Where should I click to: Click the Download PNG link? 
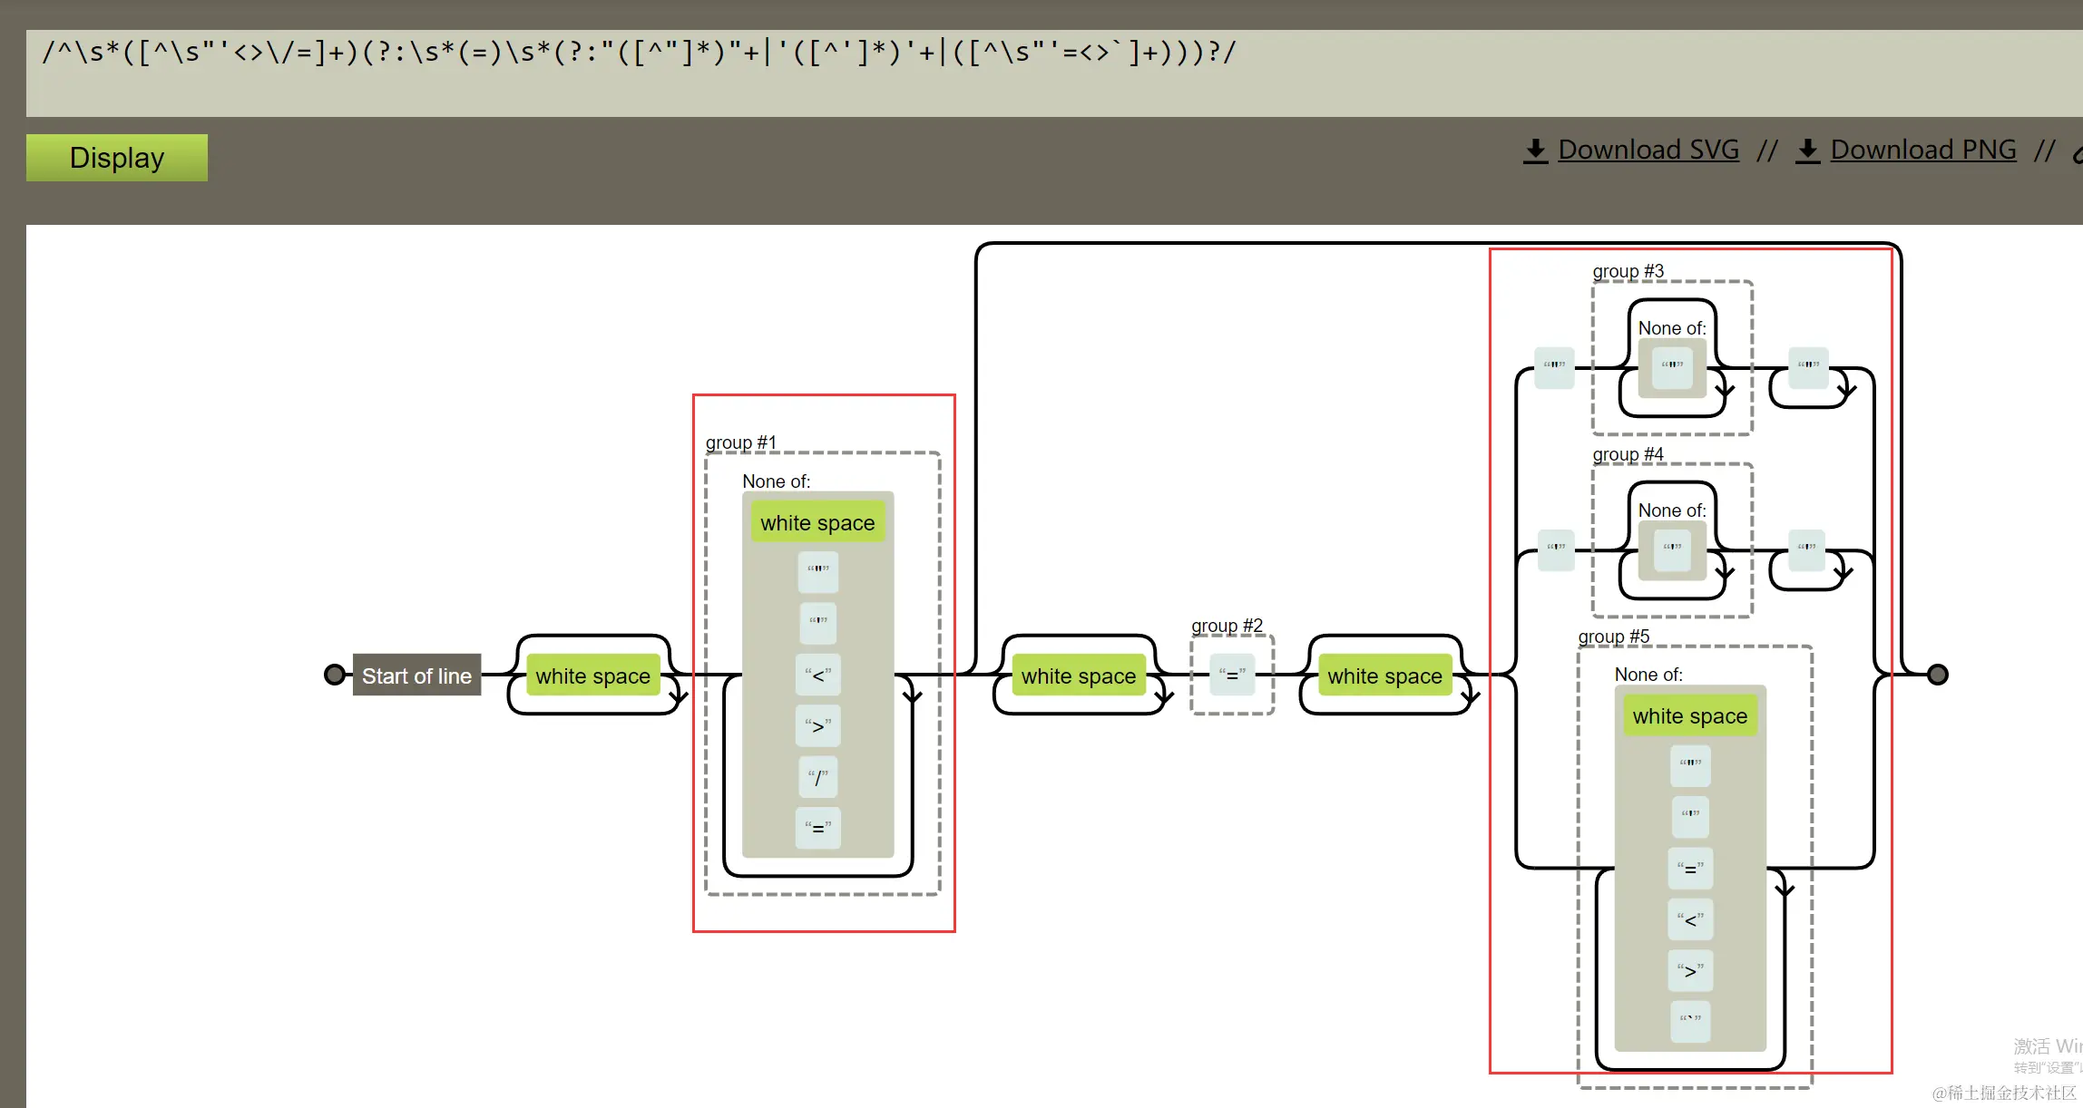pyautogui.click(x=1922, y=150)
